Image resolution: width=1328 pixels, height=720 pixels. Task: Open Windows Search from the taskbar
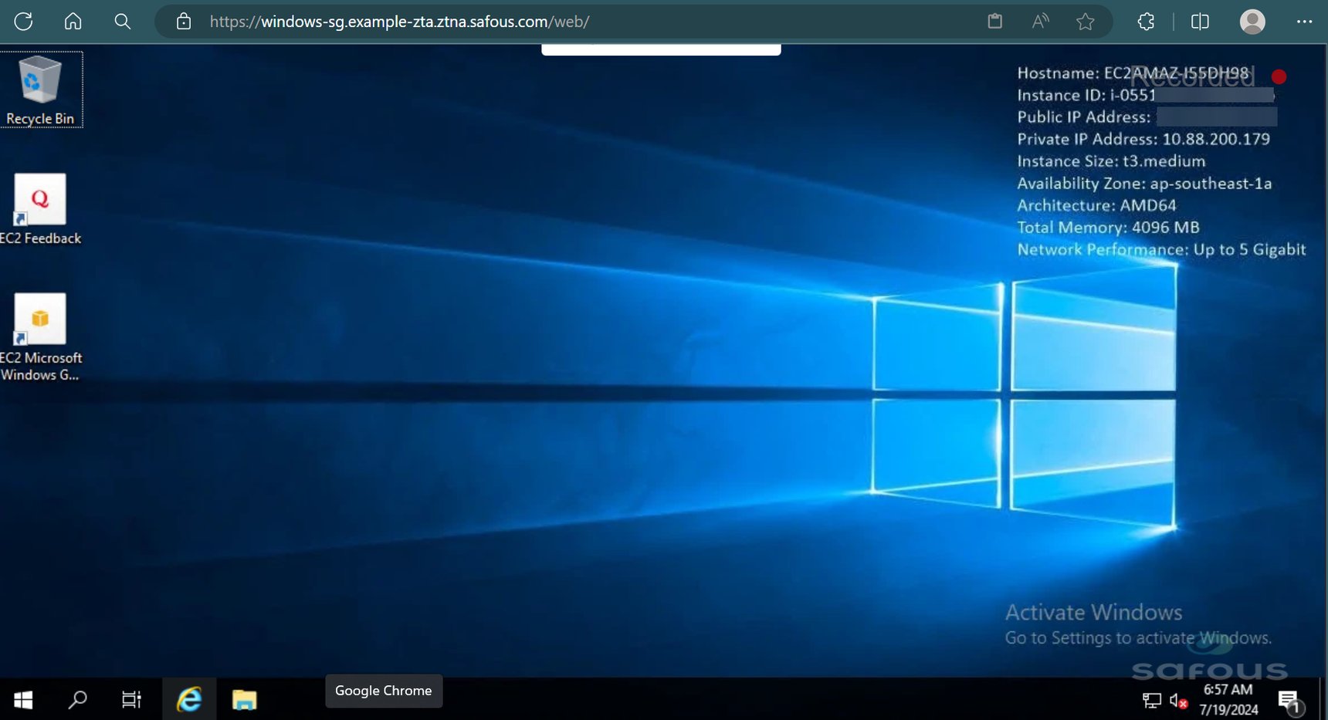[76, 699]
